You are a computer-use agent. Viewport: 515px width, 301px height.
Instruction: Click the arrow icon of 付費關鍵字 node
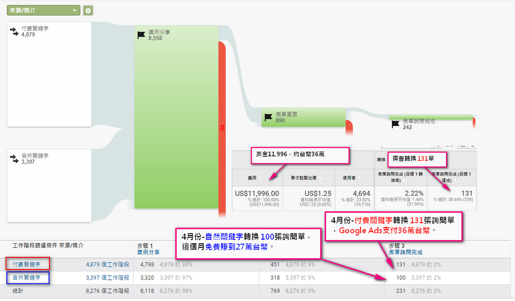[x=14, y=31]
